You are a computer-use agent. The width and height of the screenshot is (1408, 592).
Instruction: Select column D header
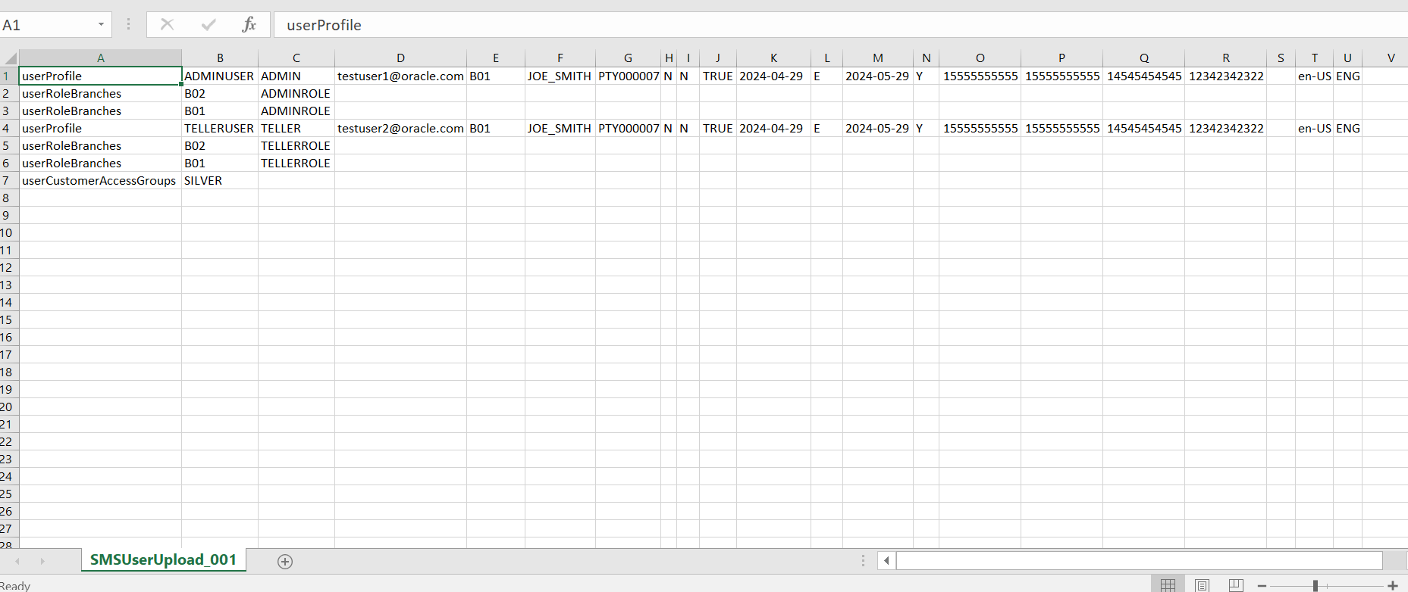tap(400, 58)
